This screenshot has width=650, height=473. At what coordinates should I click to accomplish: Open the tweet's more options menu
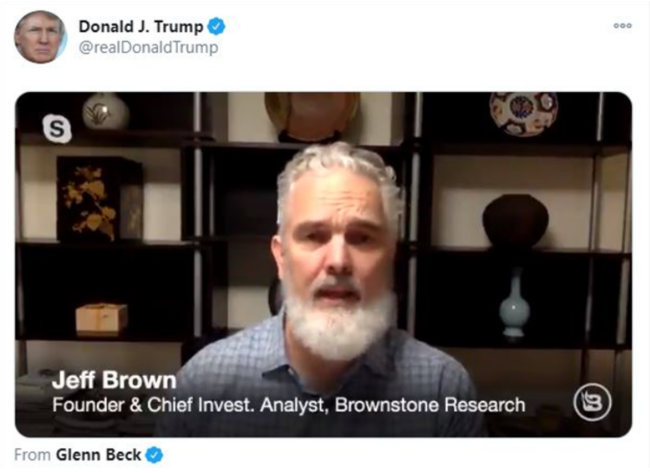(x=622, y=26)
